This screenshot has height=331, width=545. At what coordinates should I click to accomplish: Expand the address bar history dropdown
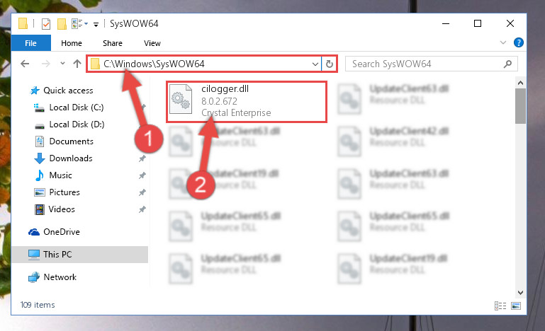tap(315, 64)
